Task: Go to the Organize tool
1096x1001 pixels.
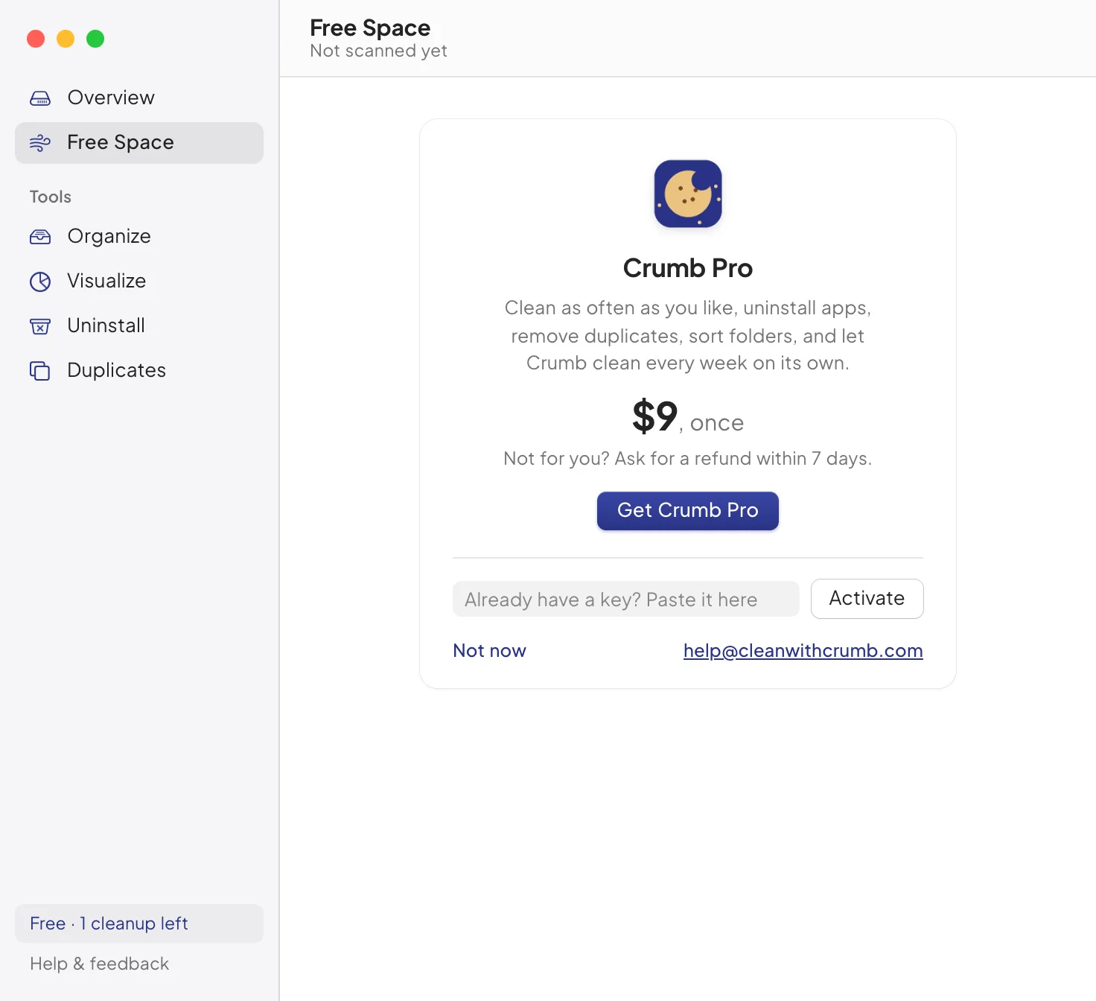Action: [139, 236]
